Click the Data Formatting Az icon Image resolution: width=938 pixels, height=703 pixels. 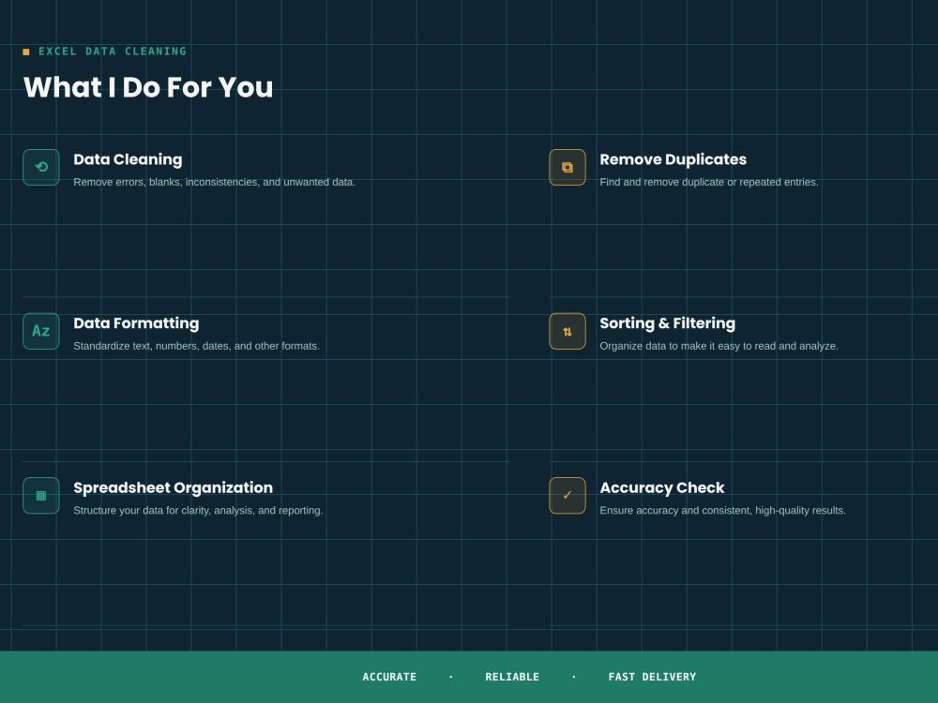41,331
